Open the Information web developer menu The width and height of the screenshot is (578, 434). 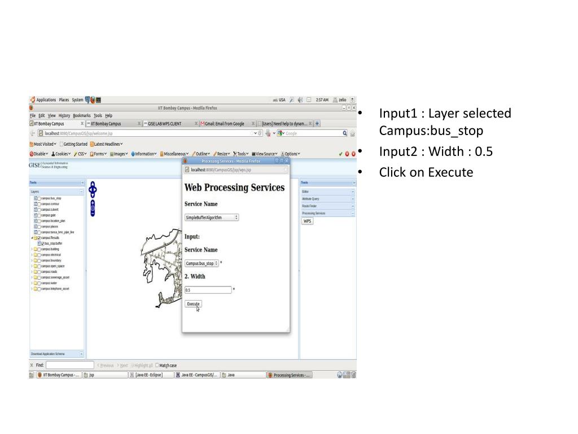click(144, 154)
